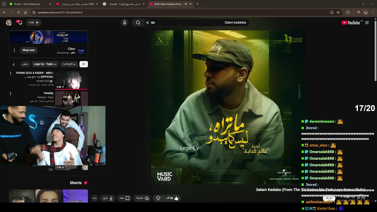377x212 pixels.
Task: Open options for the Clear ad
Action: [x=14, y=50]
